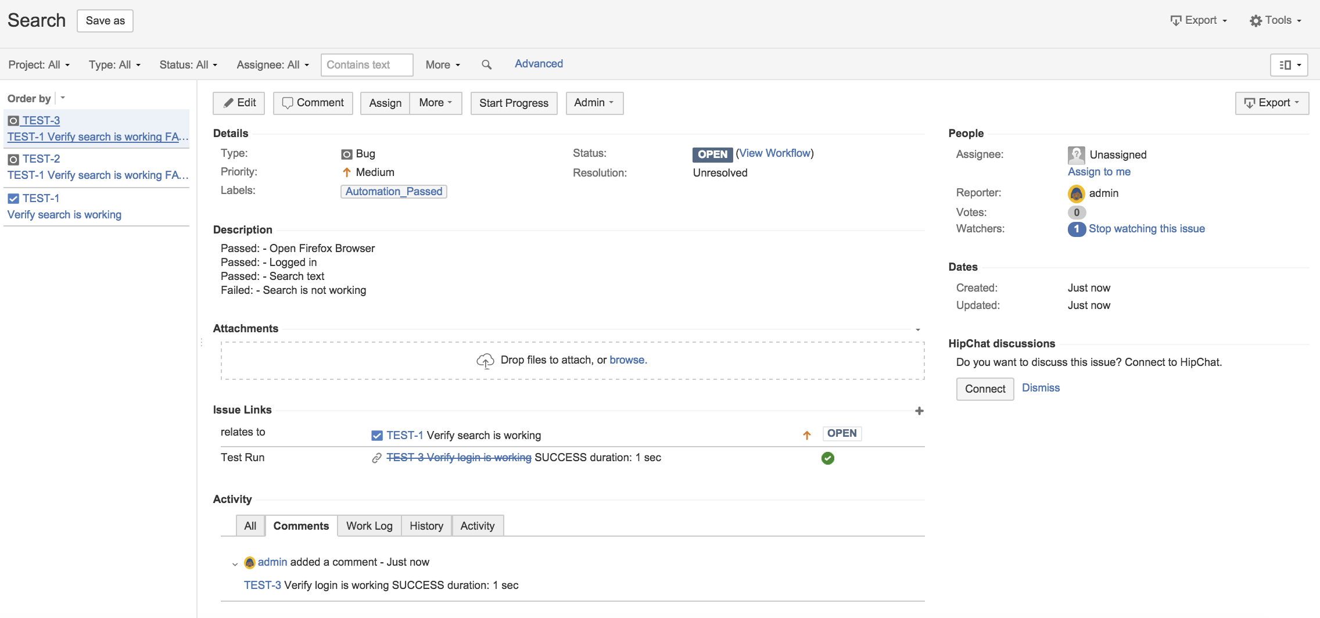Click the plus icon to add issue link
Viewport: 1320px width, 618px height.
click(919, 411)
